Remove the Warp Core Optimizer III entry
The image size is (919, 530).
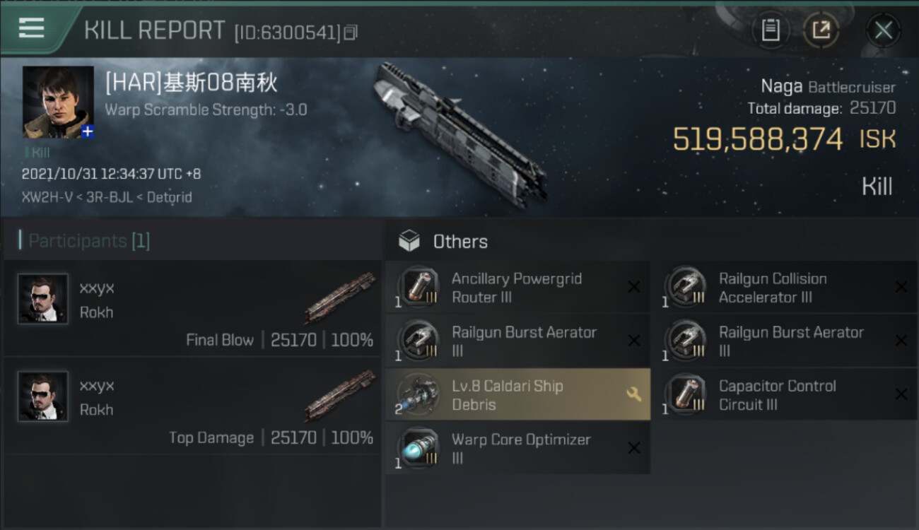click(x=634, y=448)
